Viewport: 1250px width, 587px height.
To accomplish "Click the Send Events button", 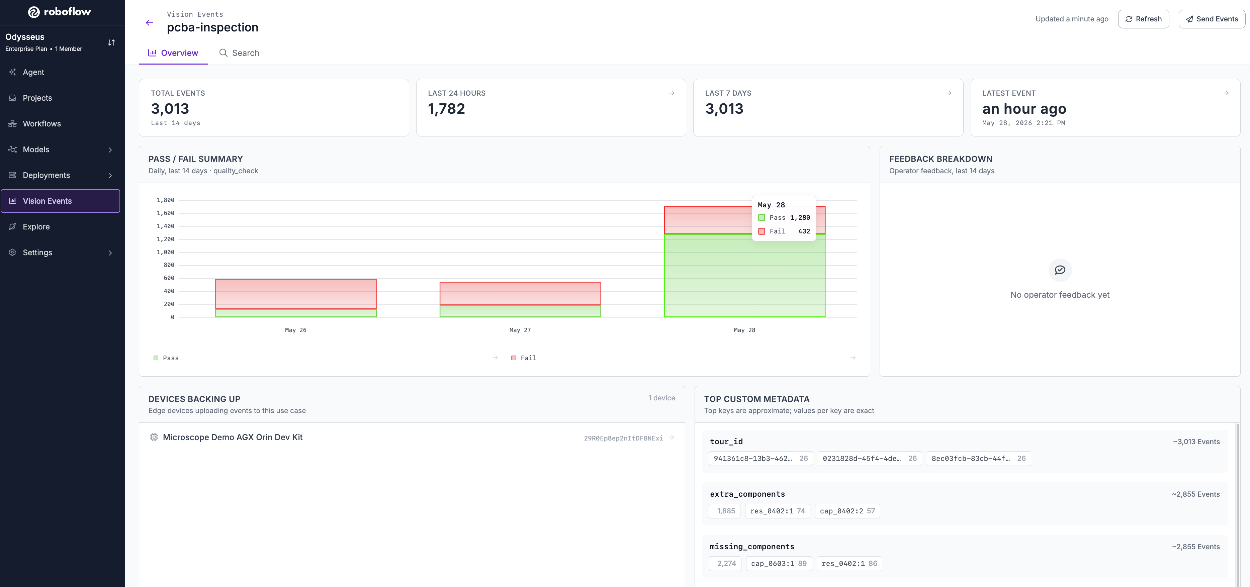I will (x=1212, y=19).
